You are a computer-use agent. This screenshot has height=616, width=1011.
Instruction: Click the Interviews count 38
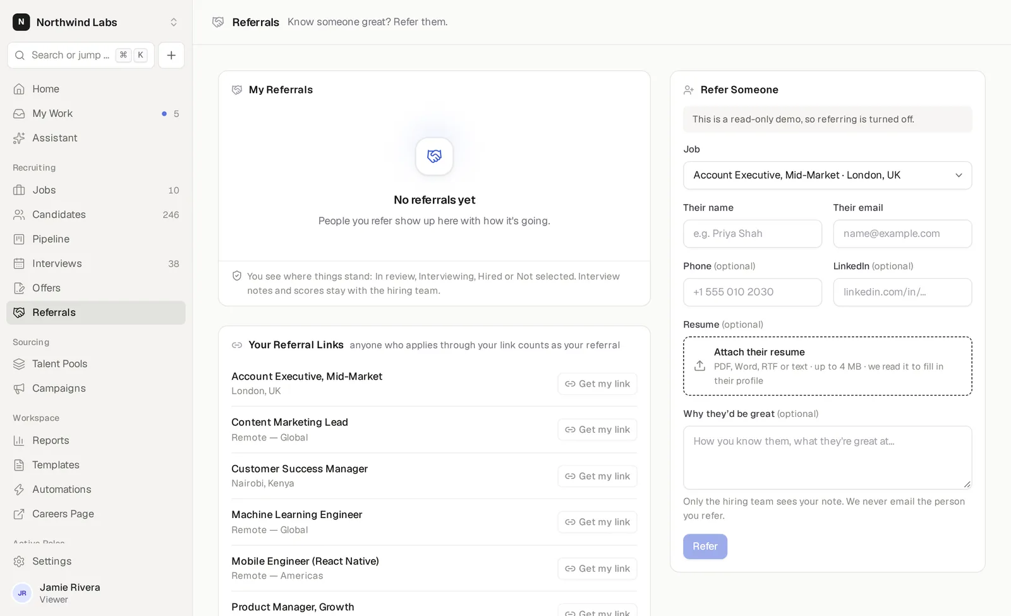(x=174, y=264)
